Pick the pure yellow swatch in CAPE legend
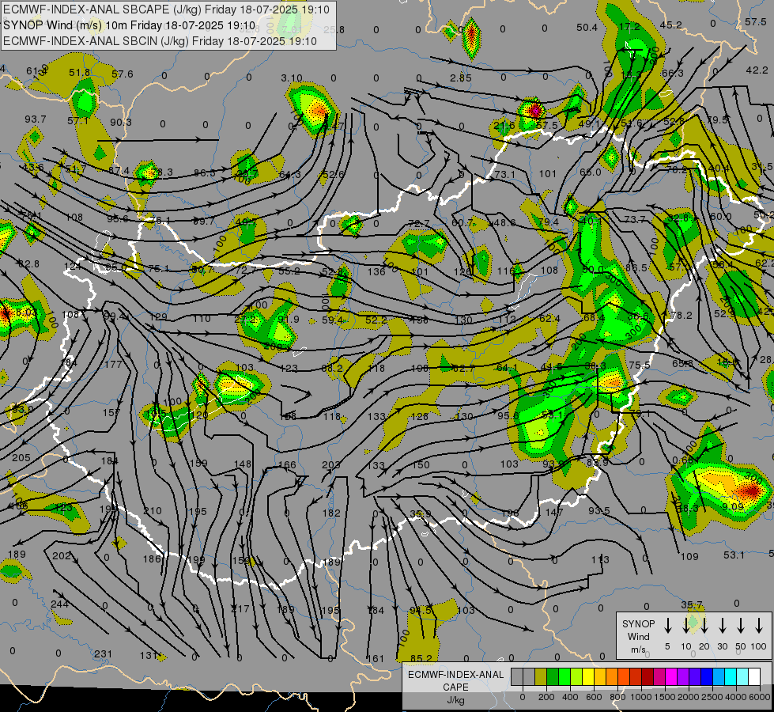The image size is (774, 712). (x=588, y=677)
